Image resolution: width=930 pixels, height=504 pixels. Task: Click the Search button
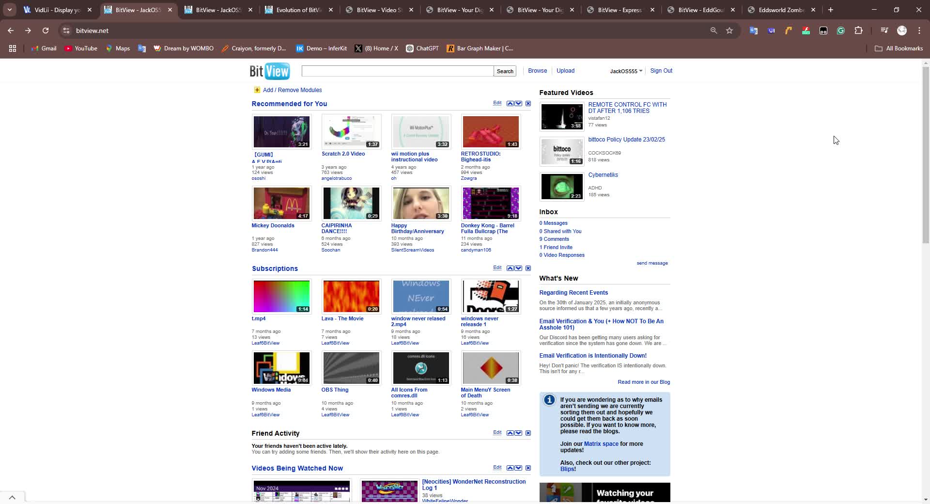[505, 71]
